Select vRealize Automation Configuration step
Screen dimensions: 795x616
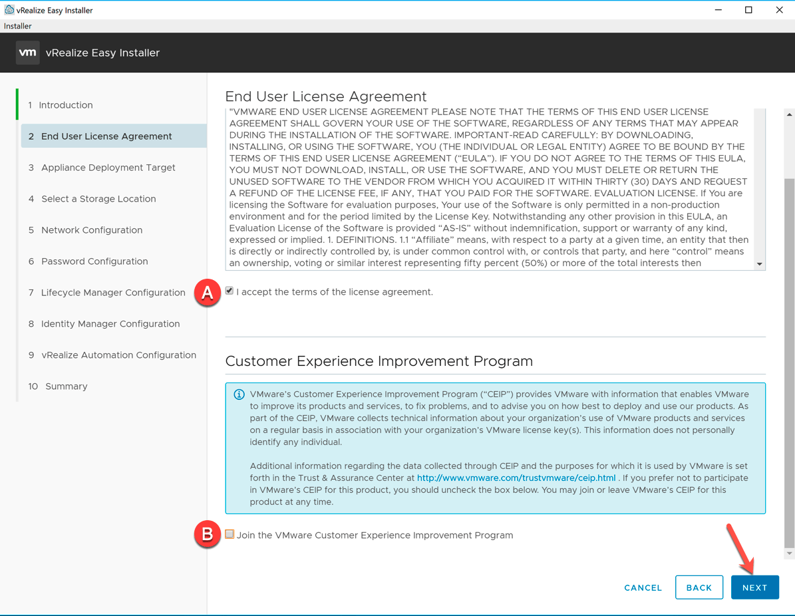pyautogui.click(x=112, y=355)
